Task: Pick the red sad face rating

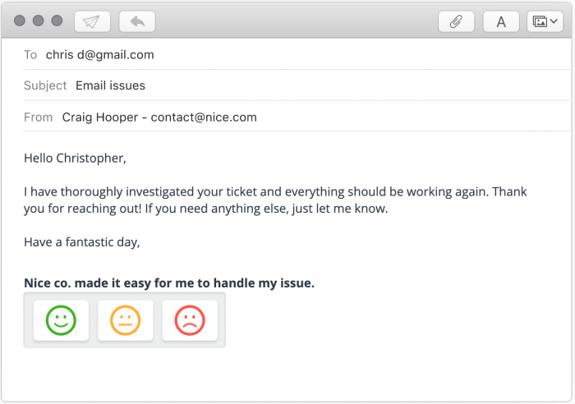Action: tap(190, 320)
